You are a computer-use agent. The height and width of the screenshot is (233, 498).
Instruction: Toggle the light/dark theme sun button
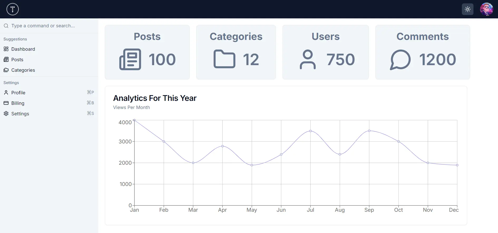pyautogui.click(x=468, y=9)
